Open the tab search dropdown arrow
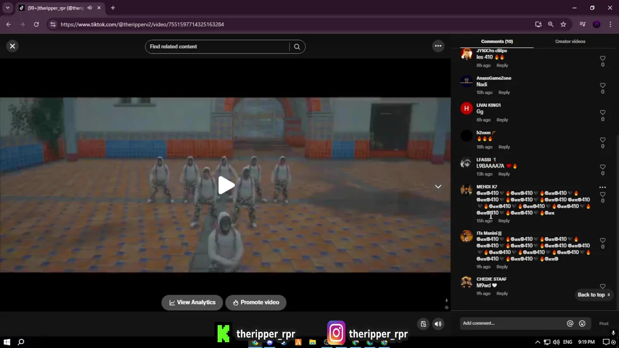This screenshot has height=348, width=619. pos(8,8)
